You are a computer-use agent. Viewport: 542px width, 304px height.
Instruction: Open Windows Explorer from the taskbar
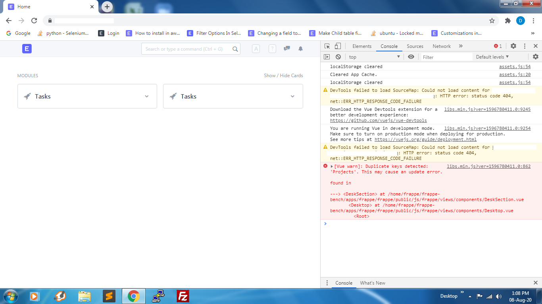pos(84,296)
